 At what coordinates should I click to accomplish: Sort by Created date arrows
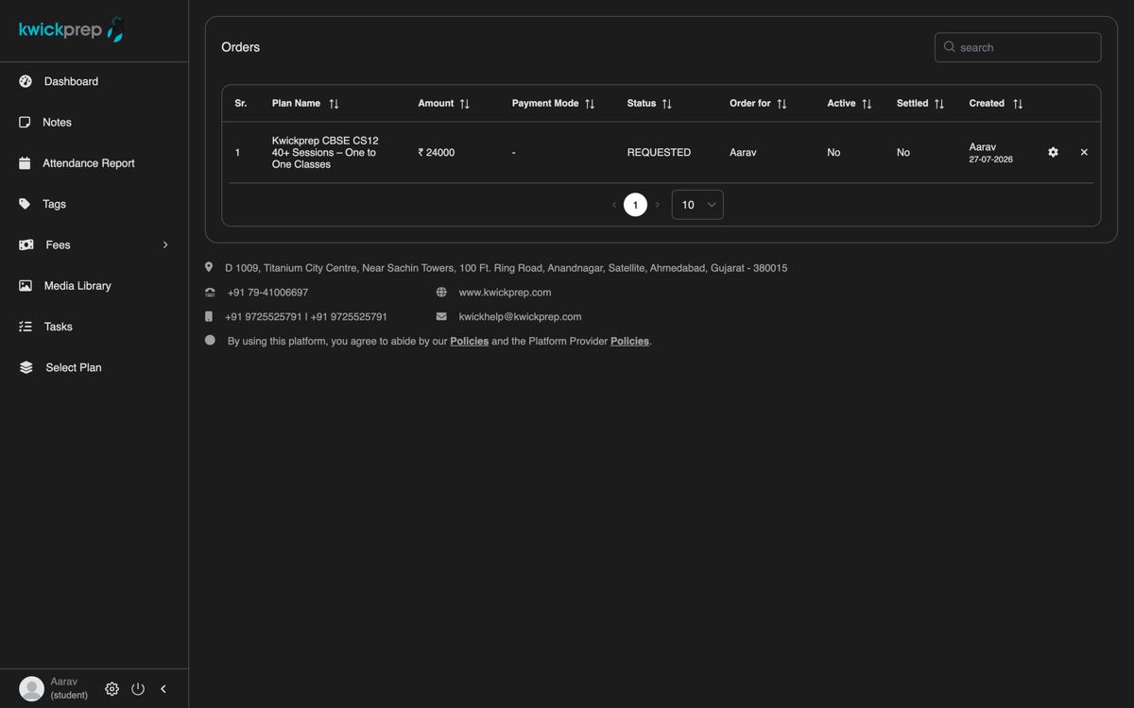[x=1018, y=104]
